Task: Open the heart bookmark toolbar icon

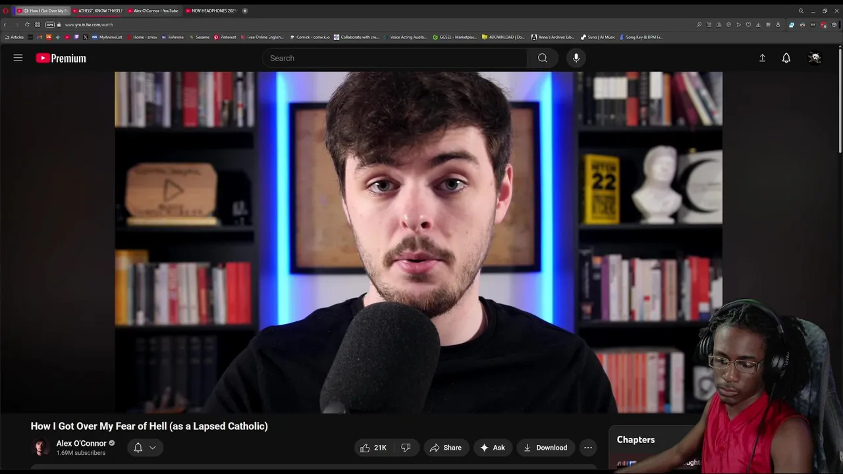Action: tap(748, 24)
